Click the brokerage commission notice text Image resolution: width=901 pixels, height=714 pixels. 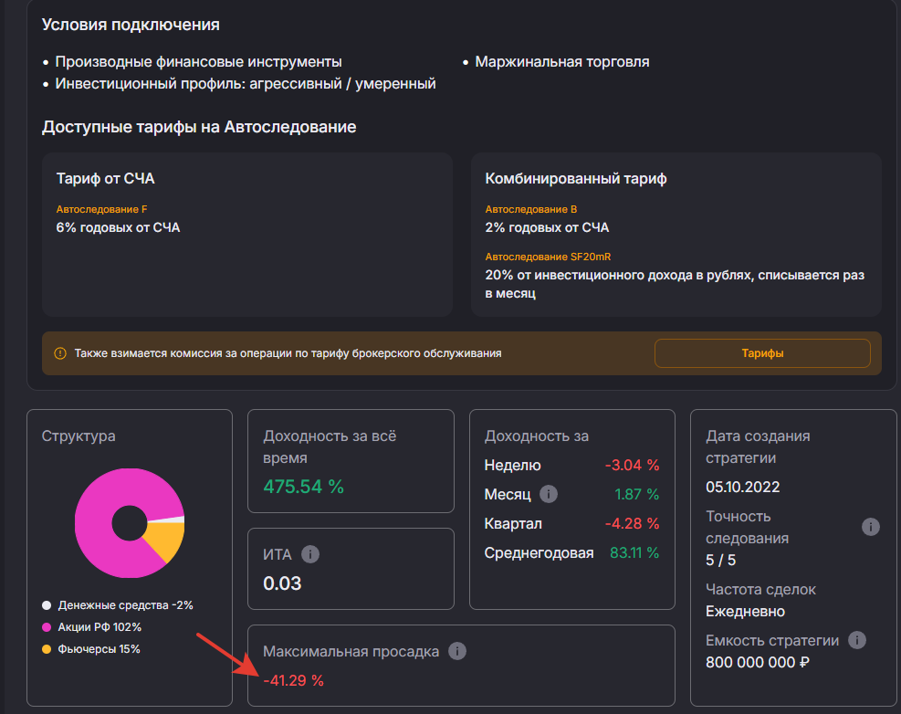pyautogui.click(x=288, y=353)
